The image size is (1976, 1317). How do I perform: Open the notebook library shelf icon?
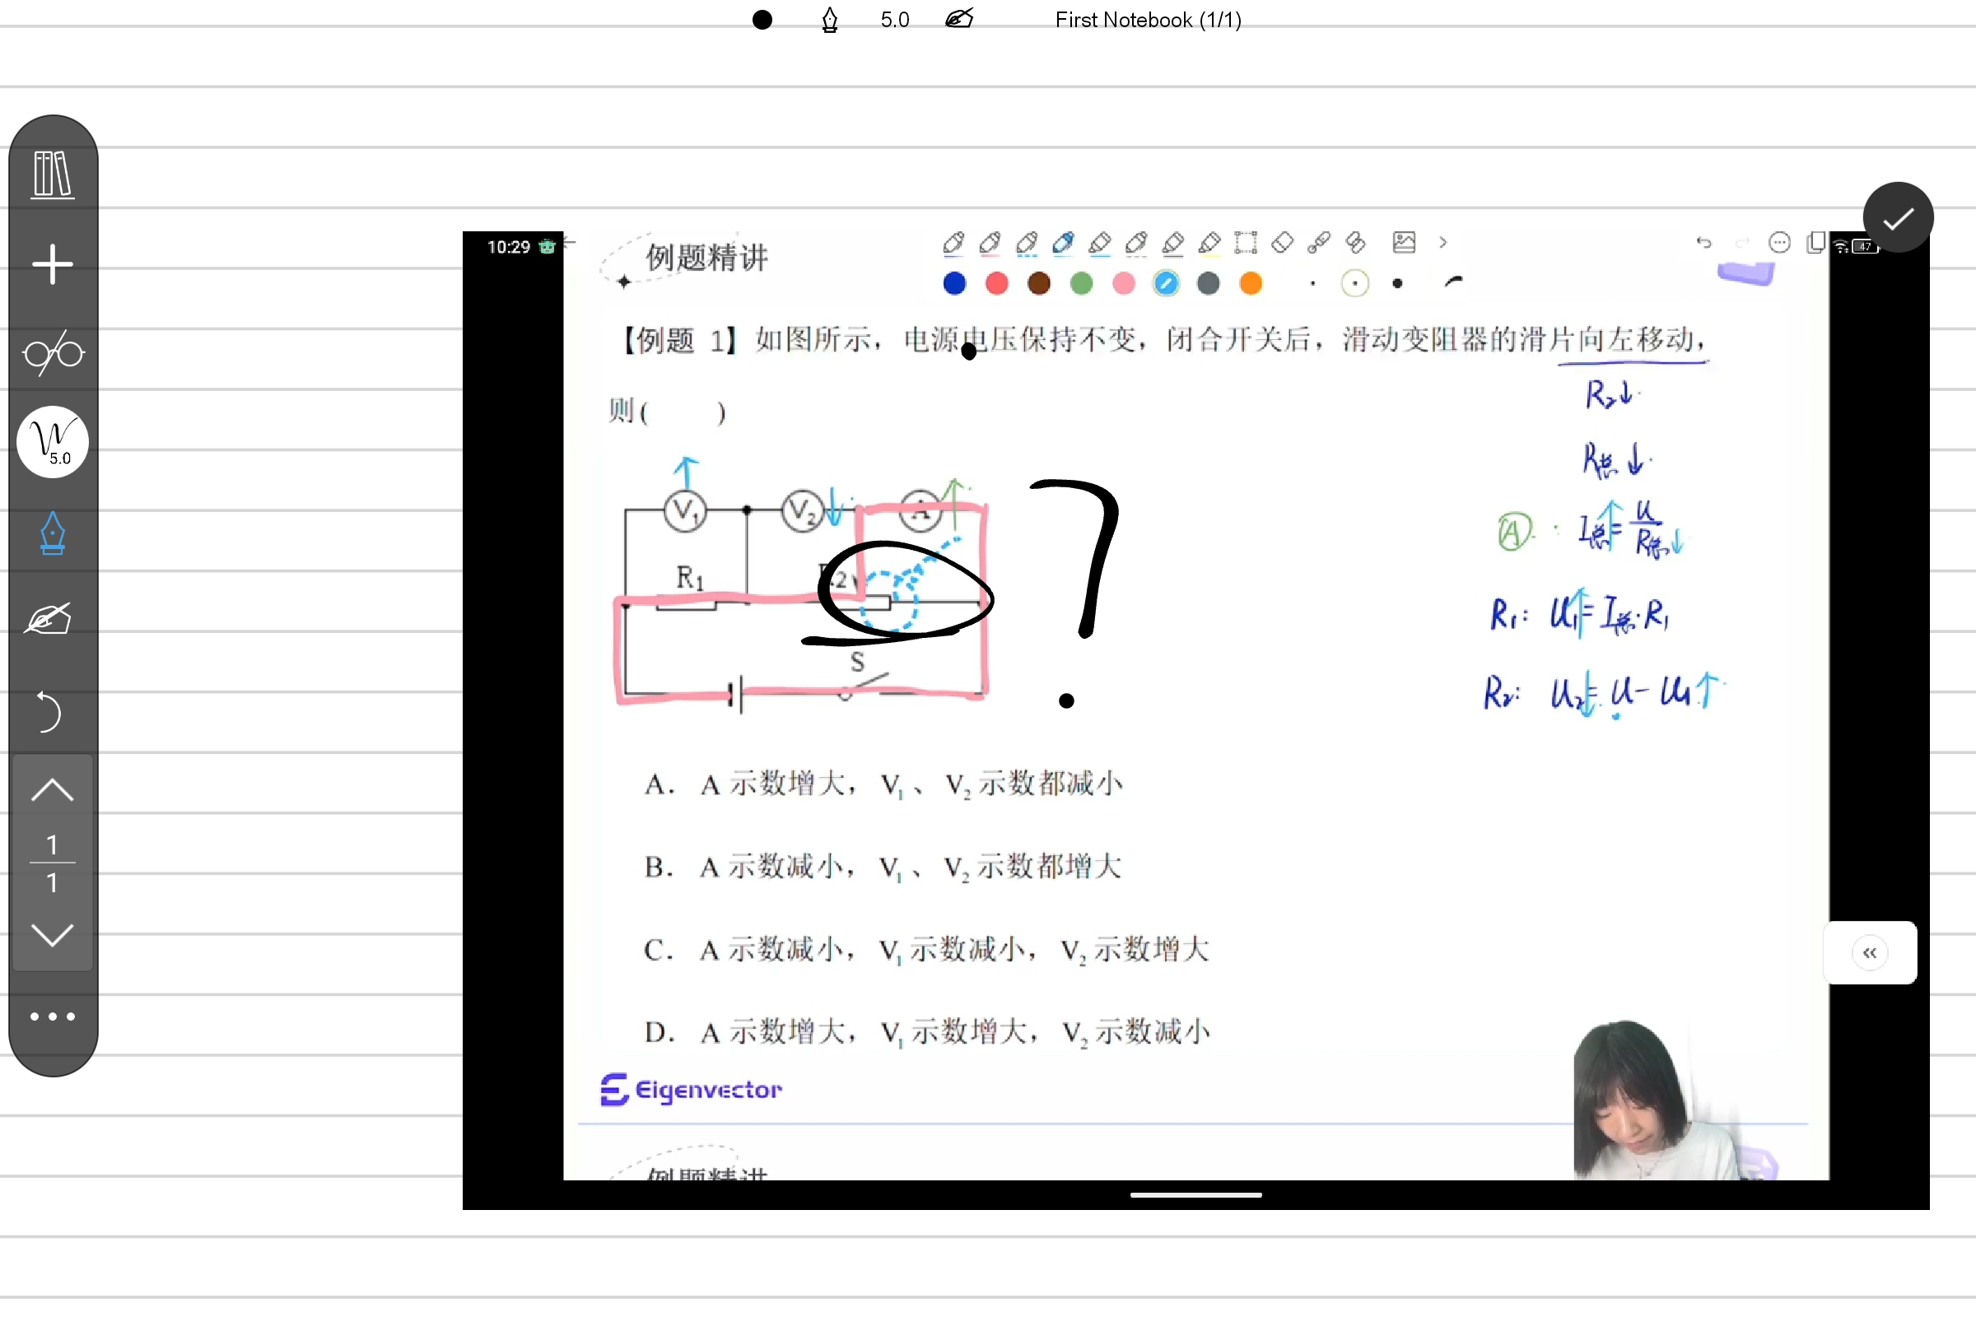click(x=52, y=175)
